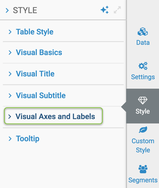Select the Style diamond icon
The image size is (159, 188).
point(143,101)
